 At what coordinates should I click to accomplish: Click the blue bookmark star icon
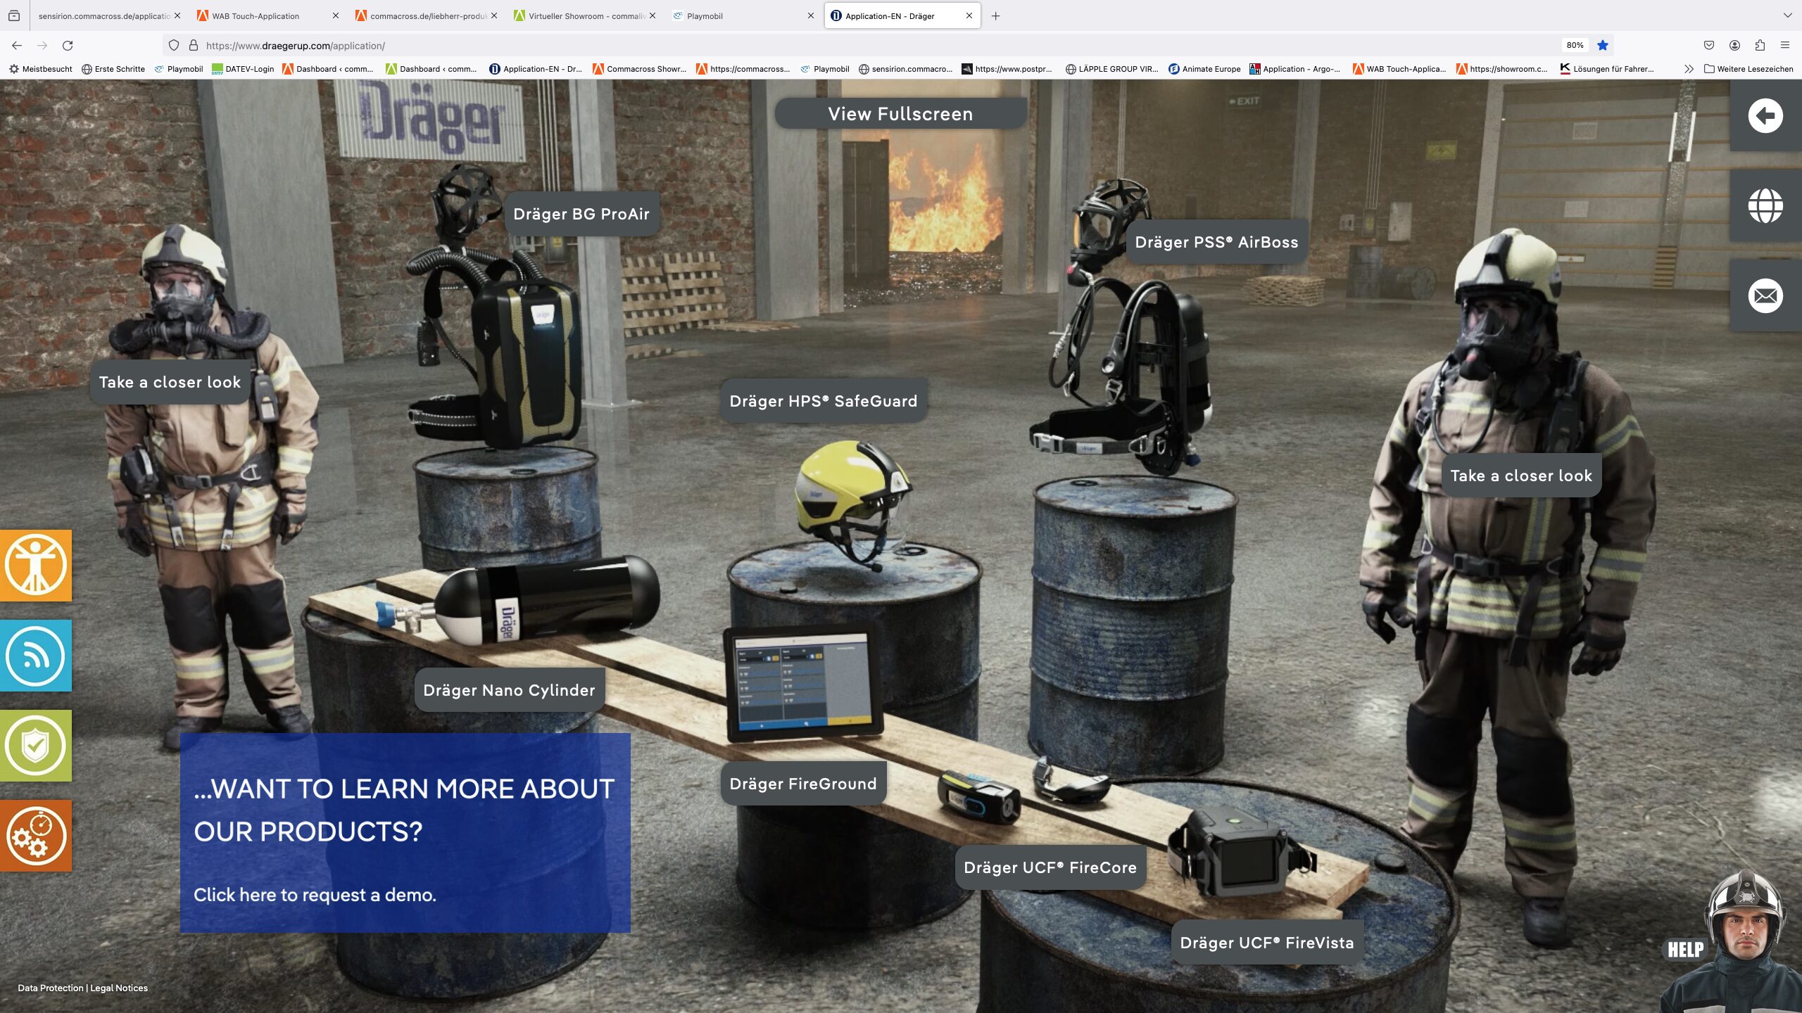coord(1603,46)
